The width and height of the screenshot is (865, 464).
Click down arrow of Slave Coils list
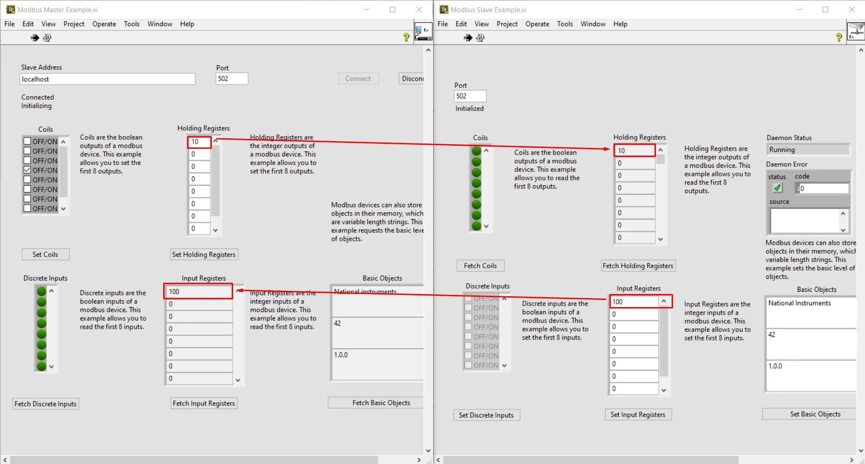486,226
